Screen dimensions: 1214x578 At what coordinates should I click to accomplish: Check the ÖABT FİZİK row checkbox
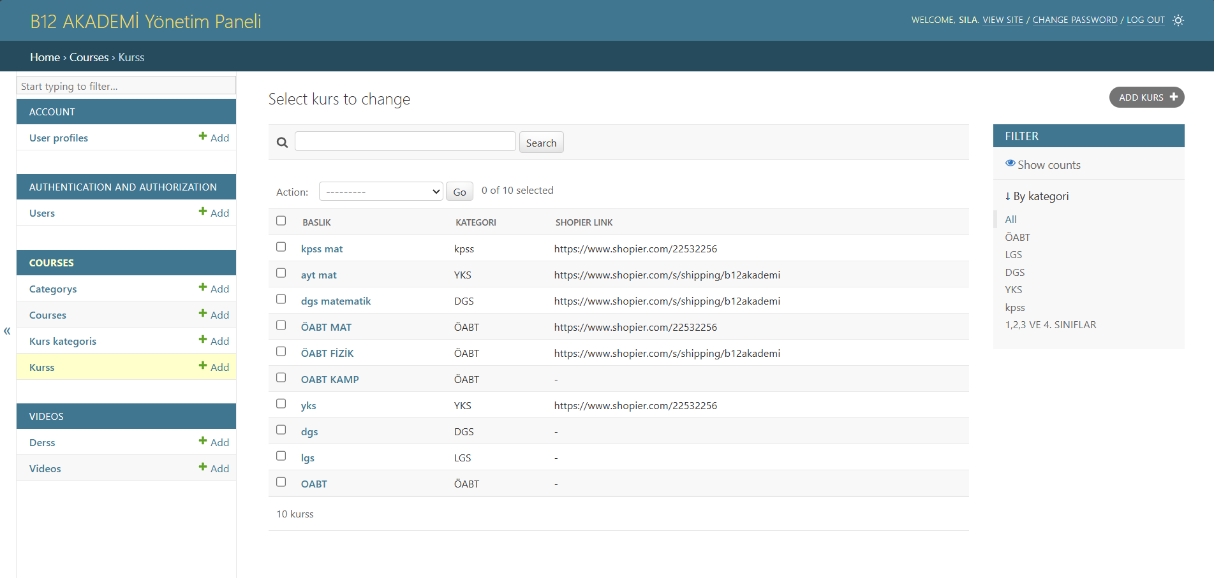tap(281, 351)
